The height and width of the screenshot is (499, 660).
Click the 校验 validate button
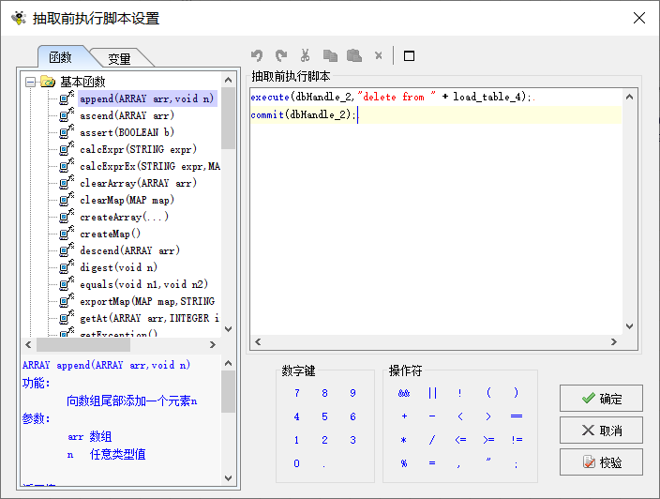click(x=601, y=461)
